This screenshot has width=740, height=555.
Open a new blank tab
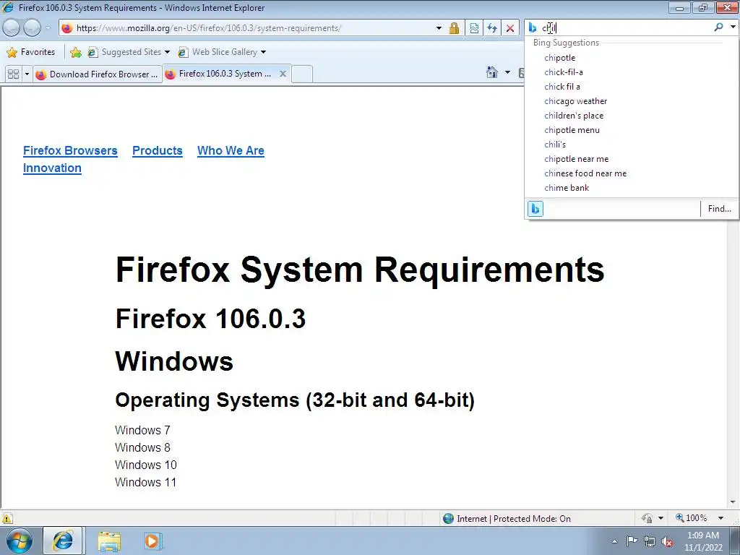(x=302, y=74)
